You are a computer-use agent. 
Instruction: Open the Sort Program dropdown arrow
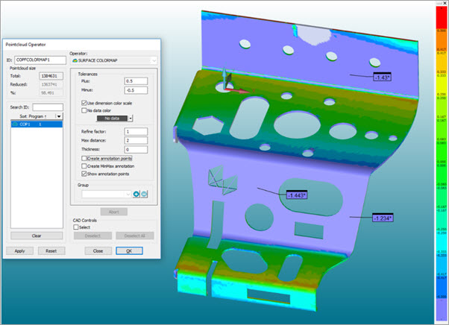click(59, 116)
